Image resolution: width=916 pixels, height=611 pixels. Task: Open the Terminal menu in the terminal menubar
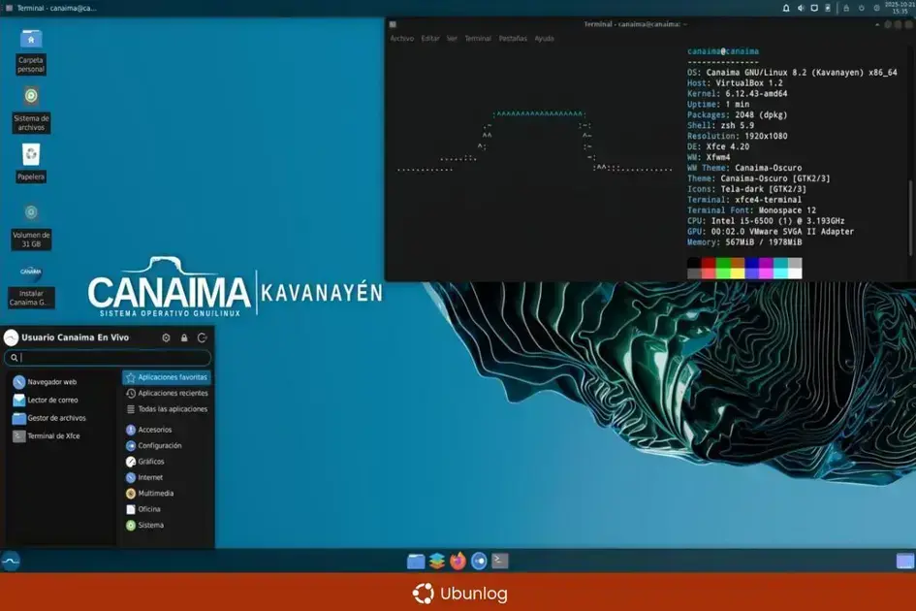[x=478, y=39]
